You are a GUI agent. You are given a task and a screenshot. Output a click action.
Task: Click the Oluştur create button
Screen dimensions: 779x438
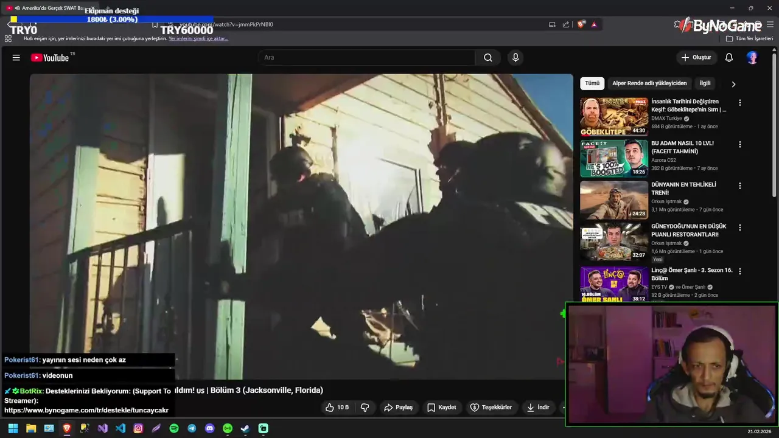tap(696, 58)
